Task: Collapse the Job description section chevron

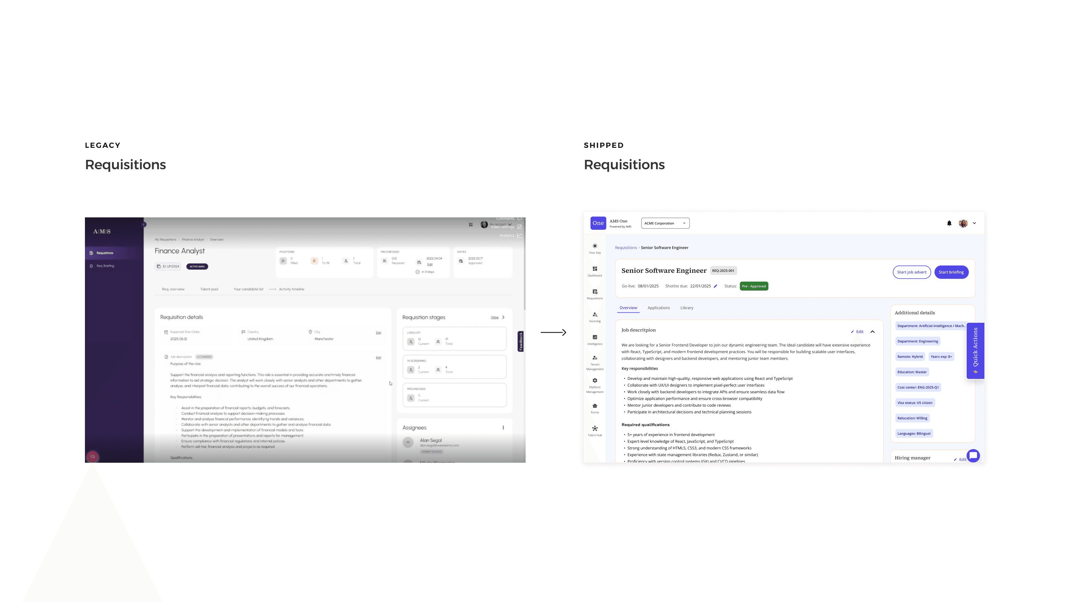Action: coord(873,331)
